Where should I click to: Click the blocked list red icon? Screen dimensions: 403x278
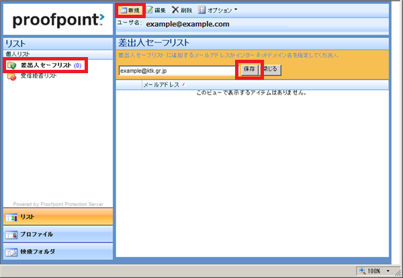pos(12,77)
